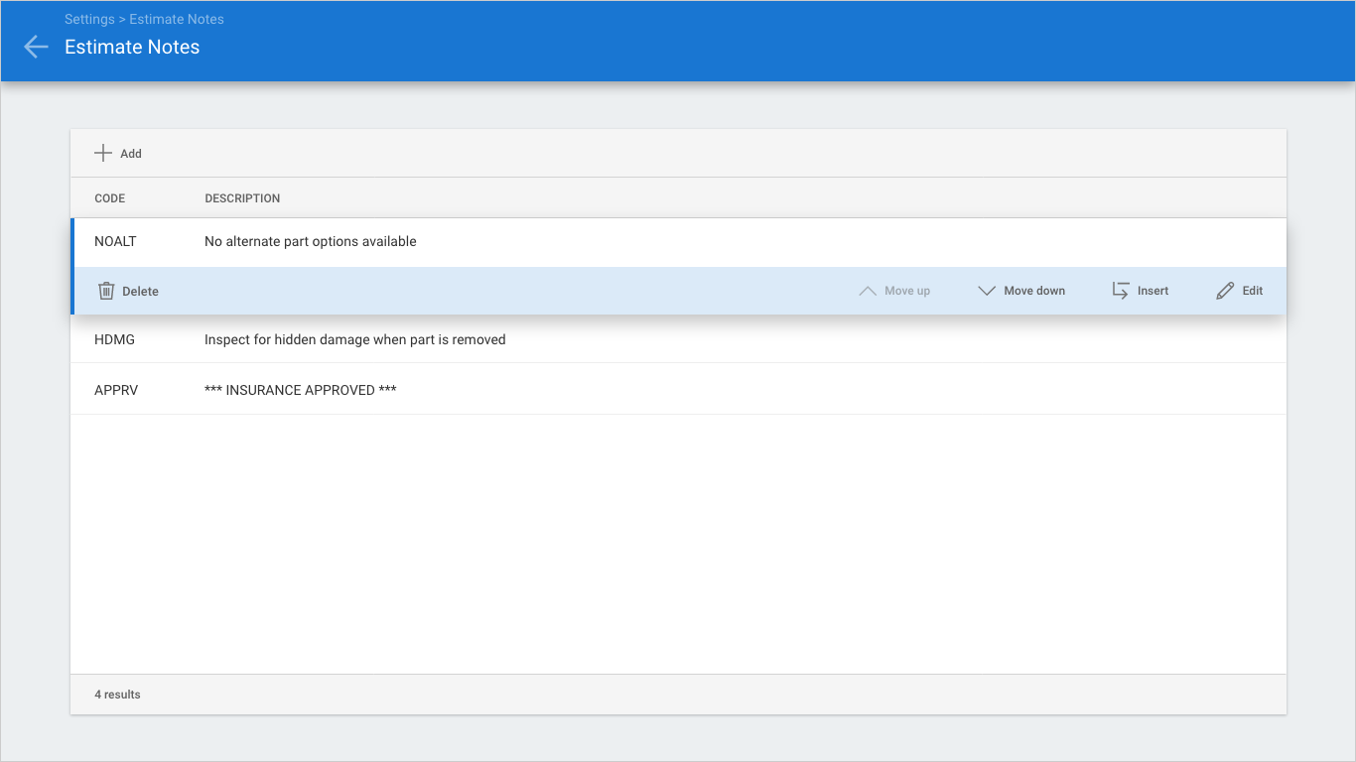Select the NOALT code cell
The width and height of the screenshot is (1356, 762).
115,241
